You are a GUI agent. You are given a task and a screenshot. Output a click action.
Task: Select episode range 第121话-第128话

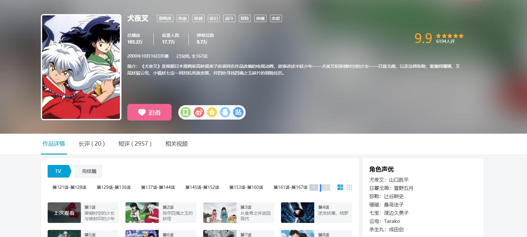(69, 187)
